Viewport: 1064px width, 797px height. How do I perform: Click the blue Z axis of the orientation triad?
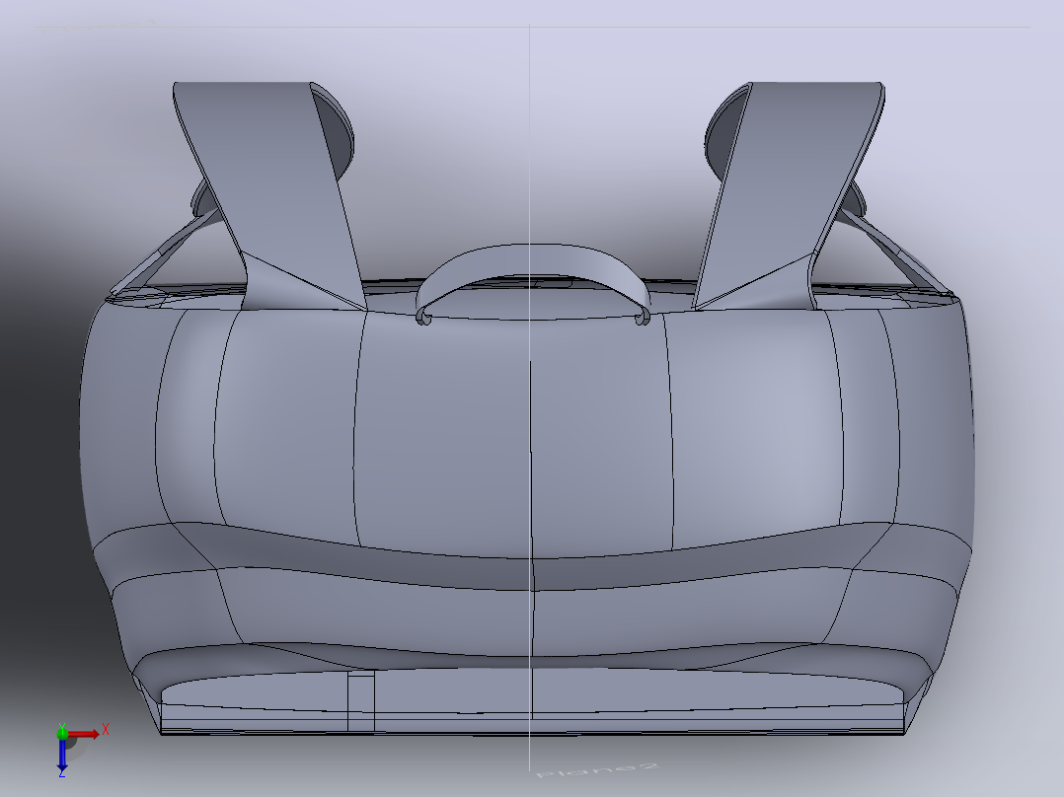(62, 757)
